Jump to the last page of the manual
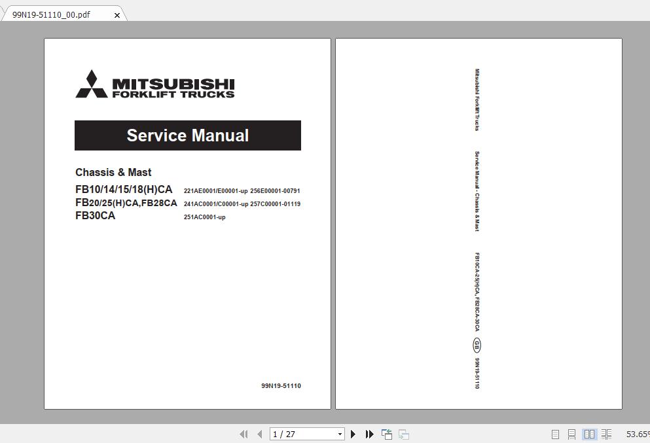This screenshot has width=650, height=443. click(x=370, y=434)
